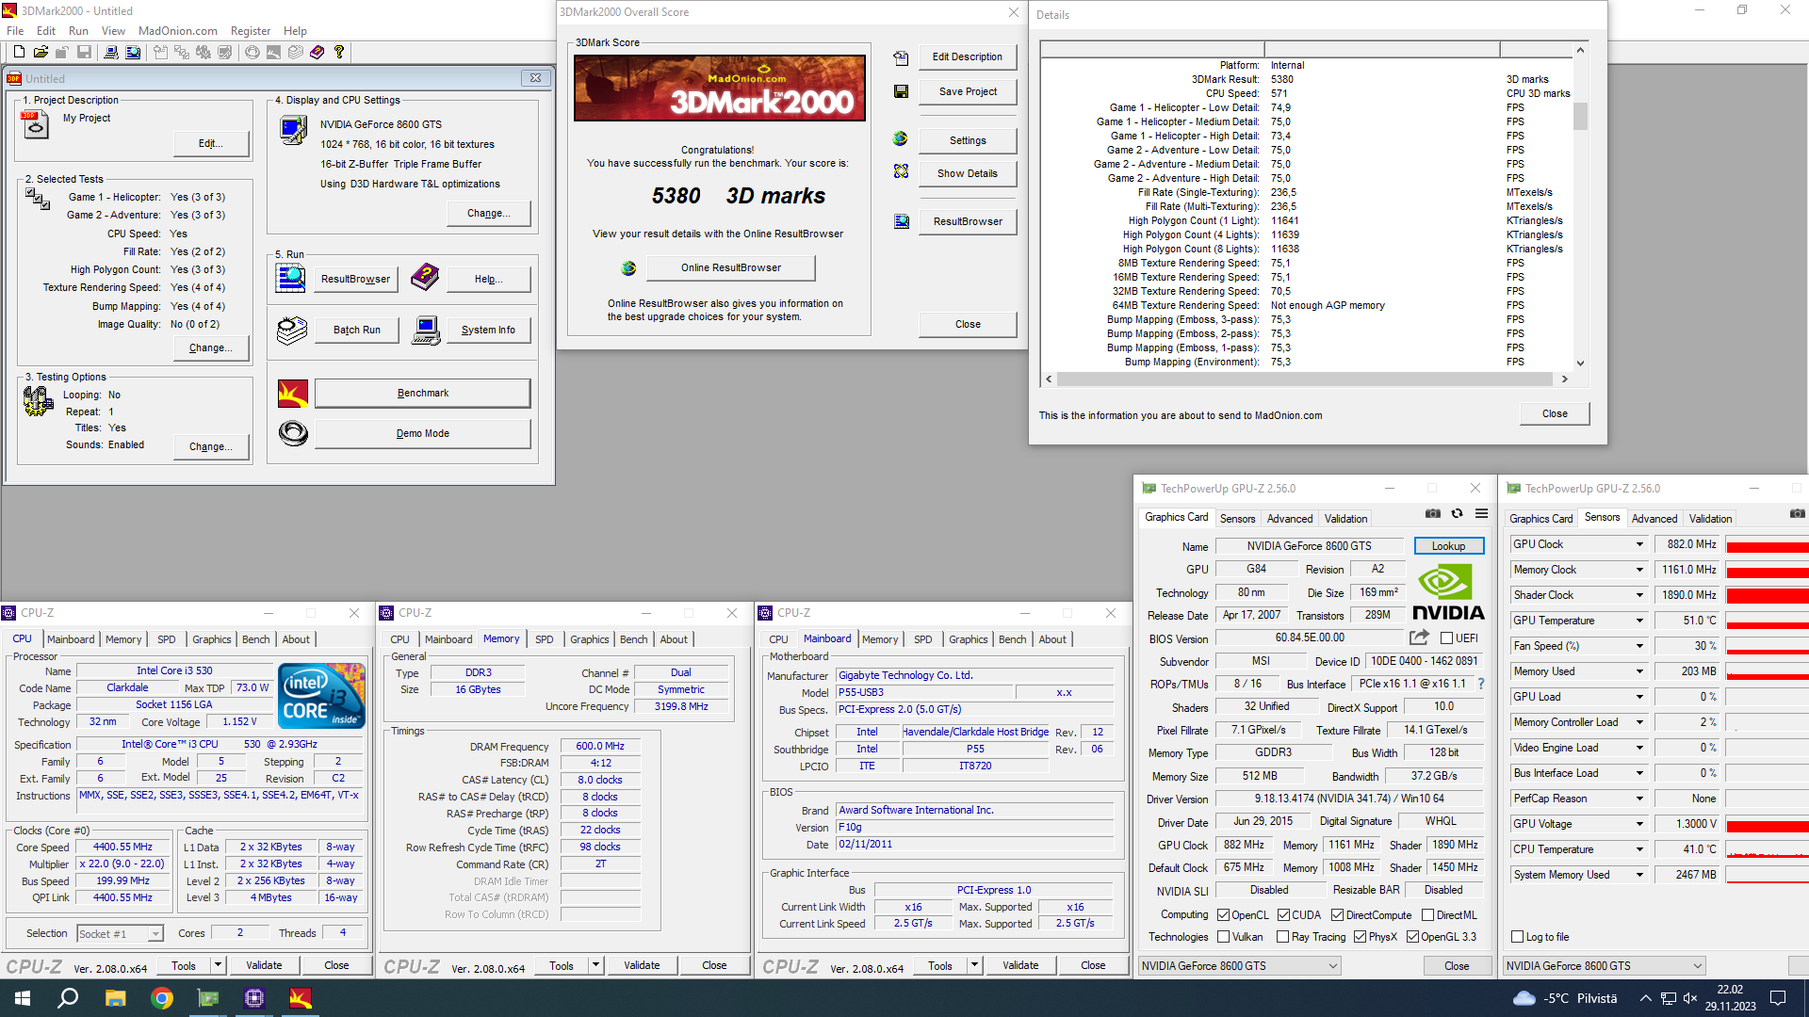Switch to SPD tab in the CPU-Z Memory window
Viewport: 1809px width, 1017px height.
click(x=544, y=639)
